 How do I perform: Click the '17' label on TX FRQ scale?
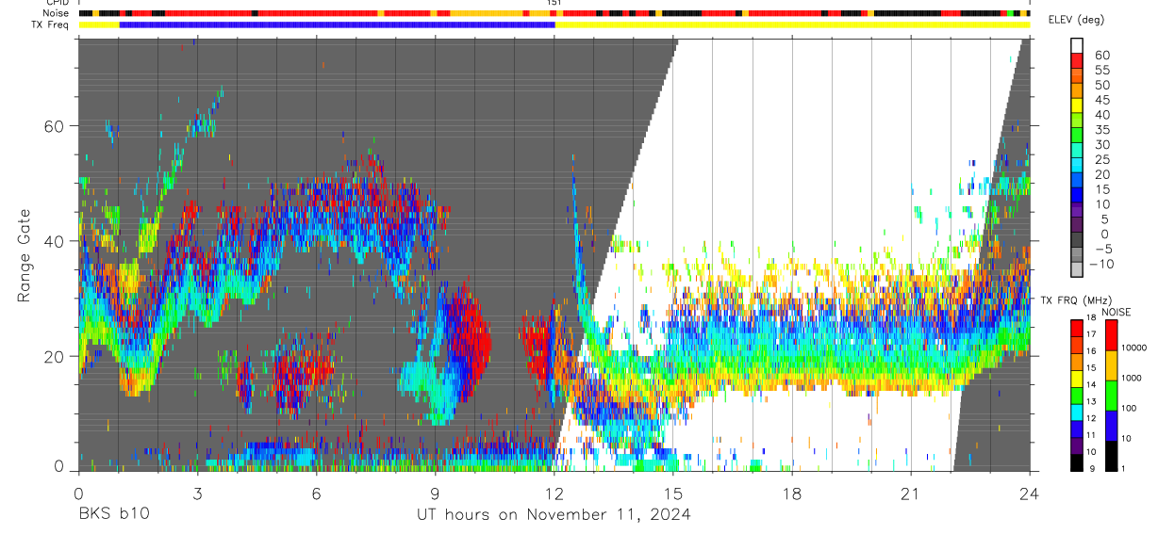pos(1091,334)
